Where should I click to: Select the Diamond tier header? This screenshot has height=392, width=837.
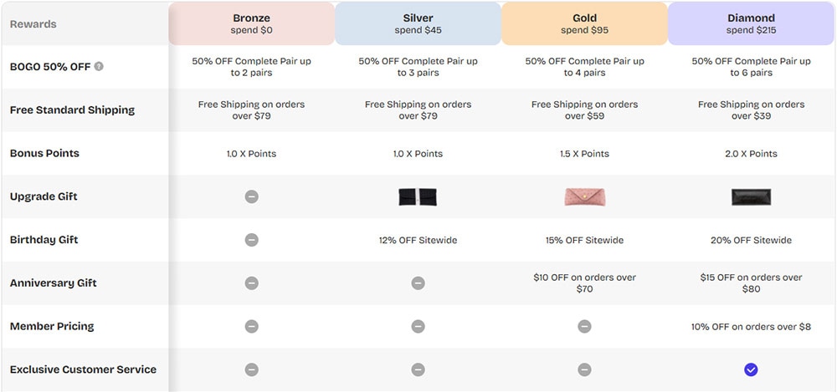pos(751,23)
